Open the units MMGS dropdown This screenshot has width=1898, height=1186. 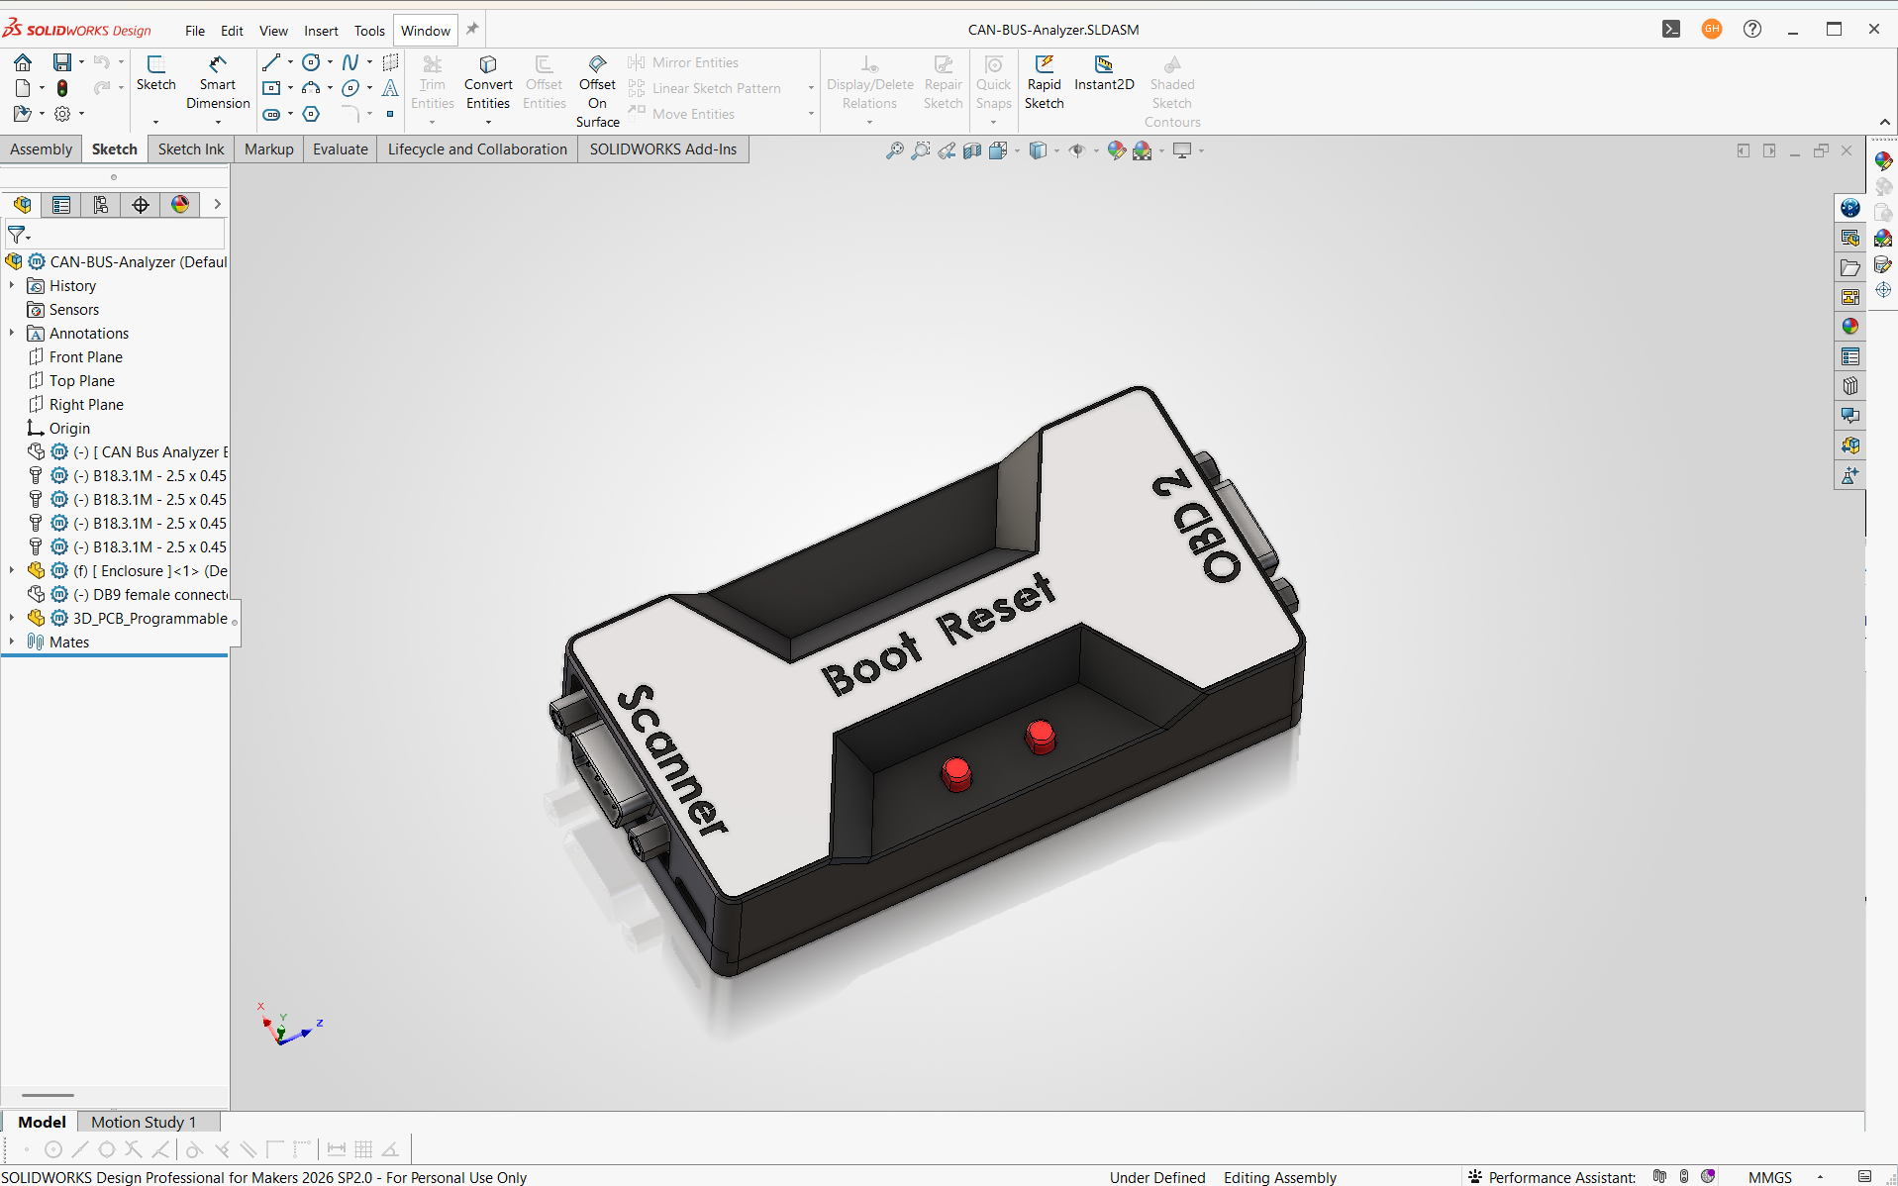click(x=1821, y=1177)
